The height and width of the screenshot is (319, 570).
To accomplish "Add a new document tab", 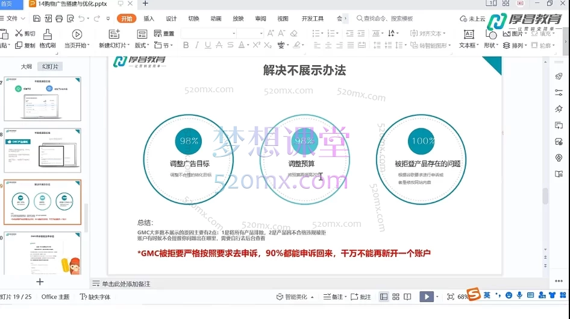I will pos(145,4).
